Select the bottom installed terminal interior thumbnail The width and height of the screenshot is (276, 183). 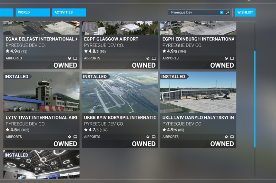pos(41,164)
